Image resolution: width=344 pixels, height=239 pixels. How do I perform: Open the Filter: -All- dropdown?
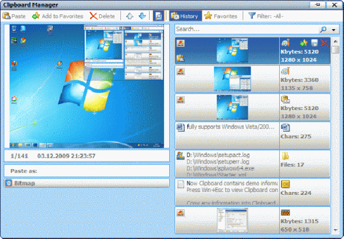[x=265, y=16]
